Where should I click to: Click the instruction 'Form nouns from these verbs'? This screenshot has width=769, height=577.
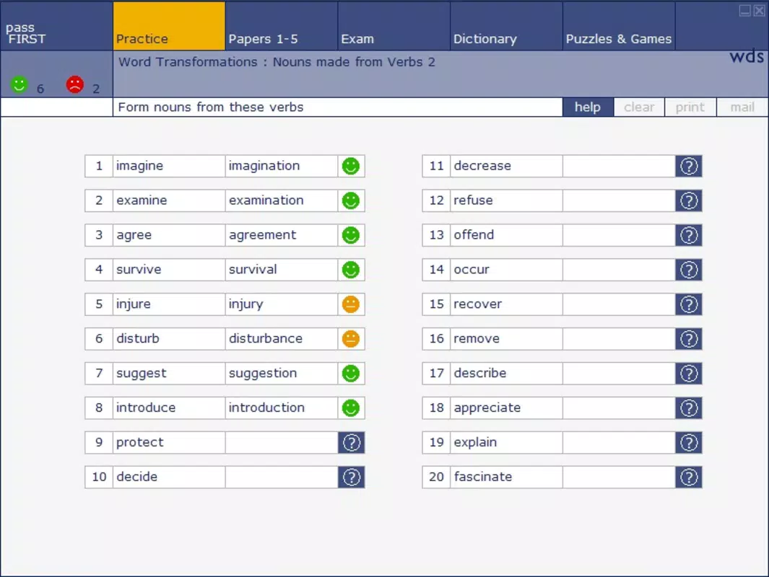pos(211,107)
